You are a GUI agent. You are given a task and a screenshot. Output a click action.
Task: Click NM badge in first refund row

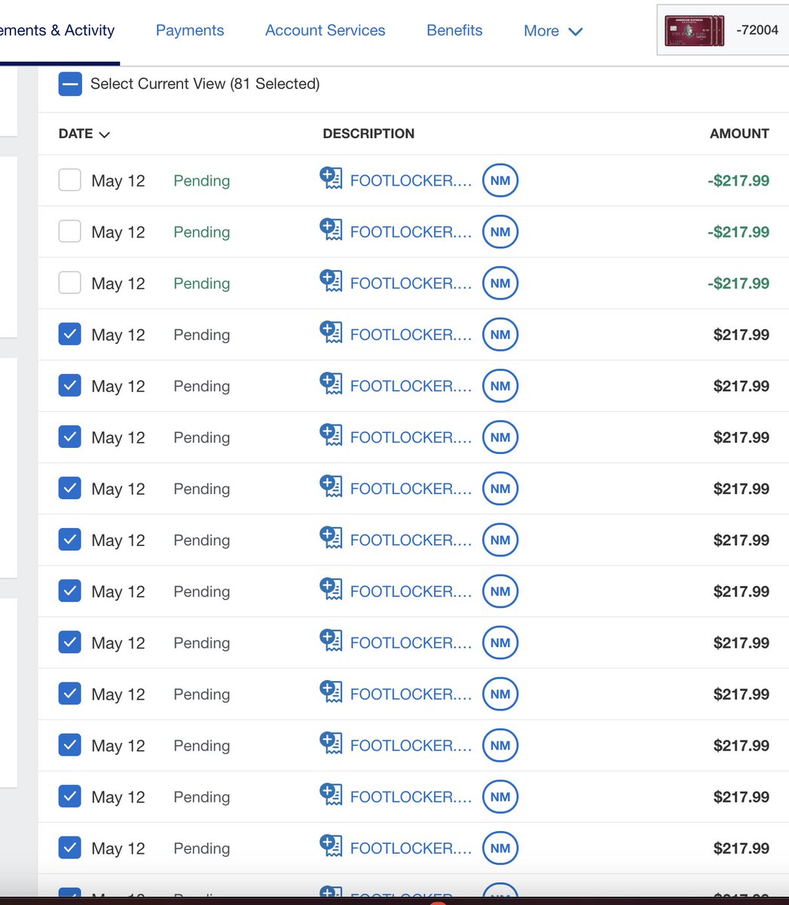[x=500, y=180]
